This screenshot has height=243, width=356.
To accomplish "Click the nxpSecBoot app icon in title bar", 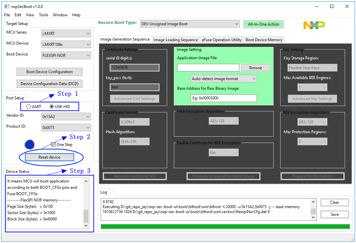I will click(x=7, y=6).
